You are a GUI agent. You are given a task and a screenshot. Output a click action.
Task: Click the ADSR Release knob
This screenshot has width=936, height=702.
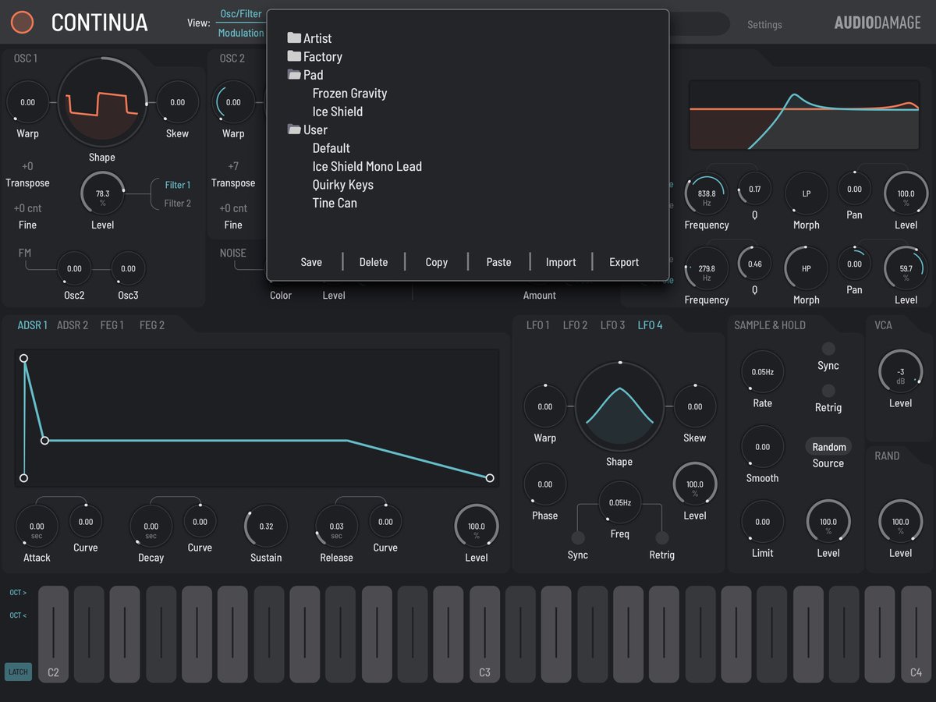point(336,526)
